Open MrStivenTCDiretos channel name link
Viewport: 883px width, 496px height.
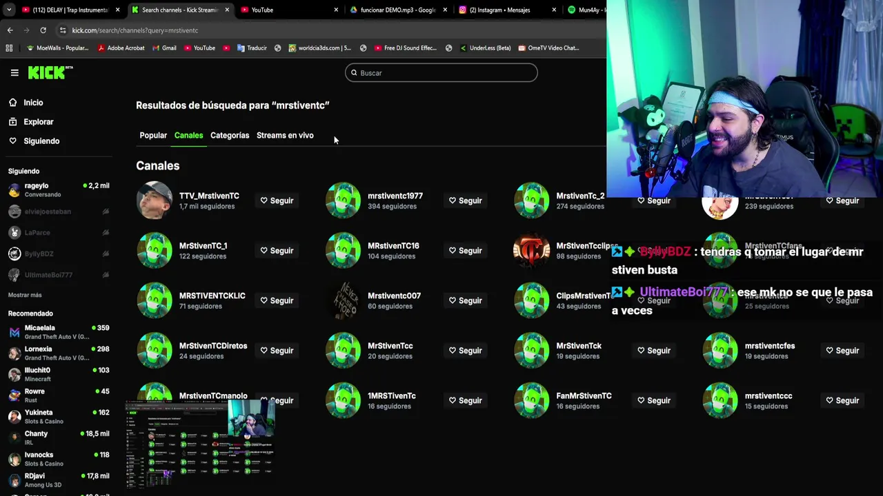(213, 346)
